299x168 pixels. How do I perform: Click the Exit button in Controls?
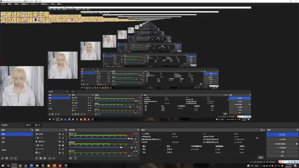(x=282, y=156)
